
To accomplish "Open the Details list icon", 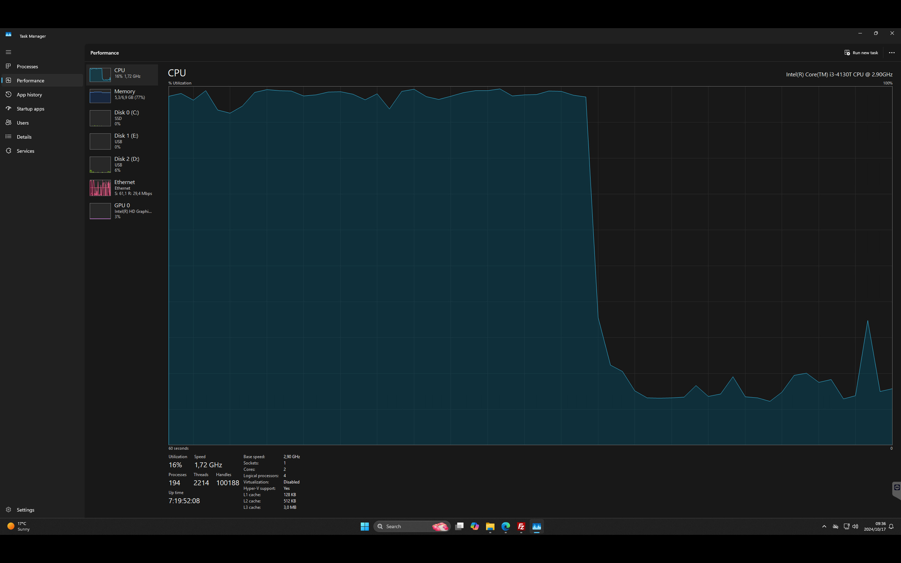I will pos(8,137).
